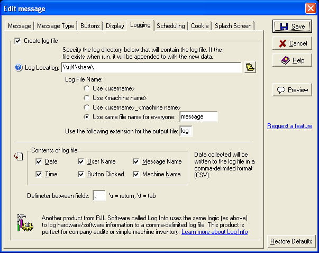Click the Log Info tools icon
This screenshot has width=319, height=253.
click(x=25, y=223)
